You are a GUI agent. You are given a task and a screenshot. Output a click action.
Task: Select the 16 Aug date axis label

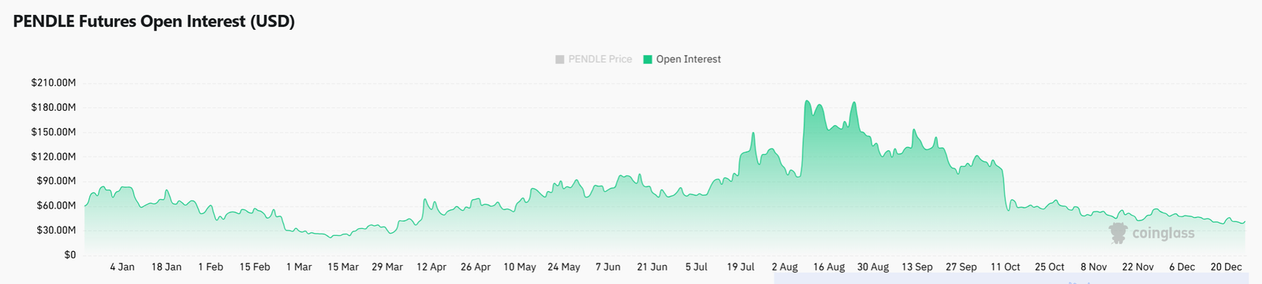[x=829, y=267]
